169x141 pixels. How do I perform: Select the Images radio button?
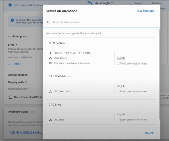click(x=132, y=3)
